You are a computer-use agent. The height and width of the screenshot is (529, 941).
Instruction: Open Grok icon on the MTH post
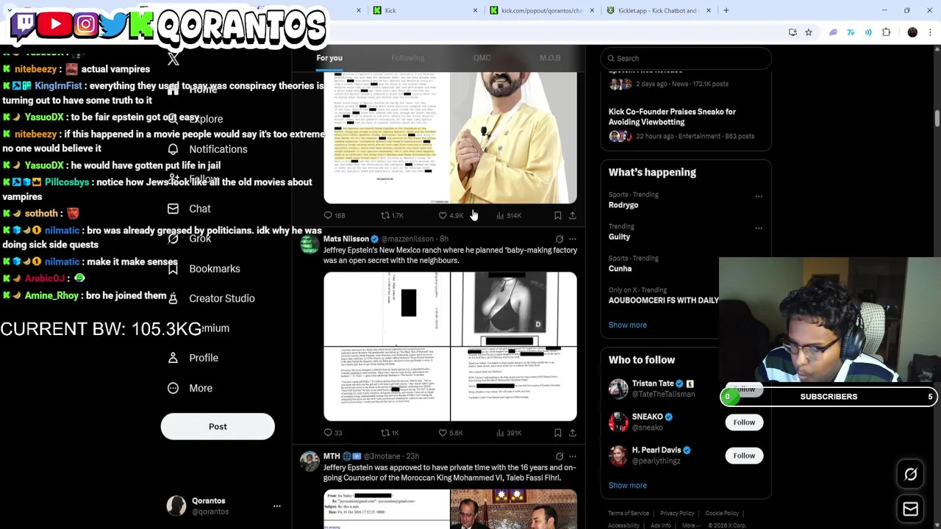click(559, 456)
